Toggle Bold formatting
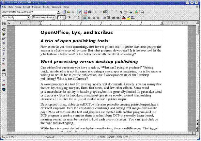Screen dimensions: 201x141 pos(70,17)
